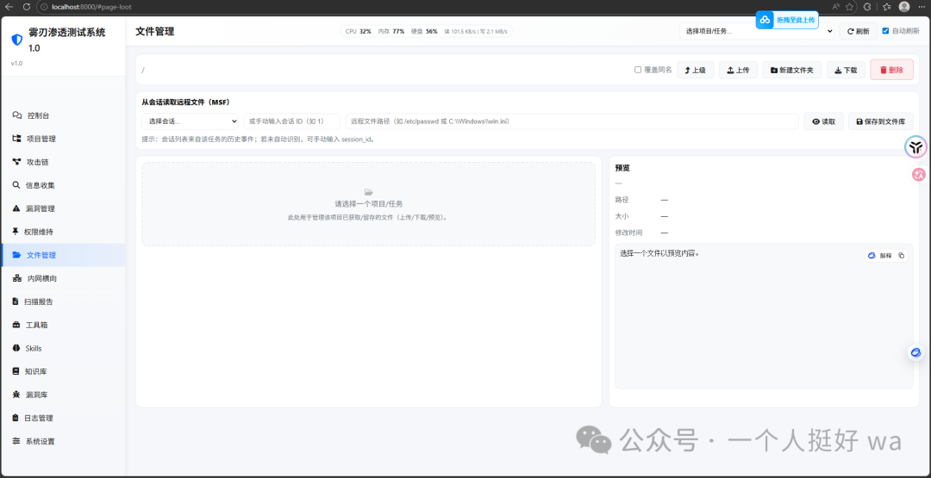Click the CPU 32% status indicator
931x478 pixels.
(358, 31)
